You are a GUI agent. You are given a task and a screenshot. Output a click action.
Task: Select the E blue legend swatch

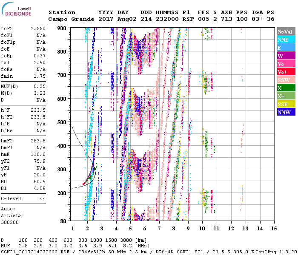click(286, 48)
